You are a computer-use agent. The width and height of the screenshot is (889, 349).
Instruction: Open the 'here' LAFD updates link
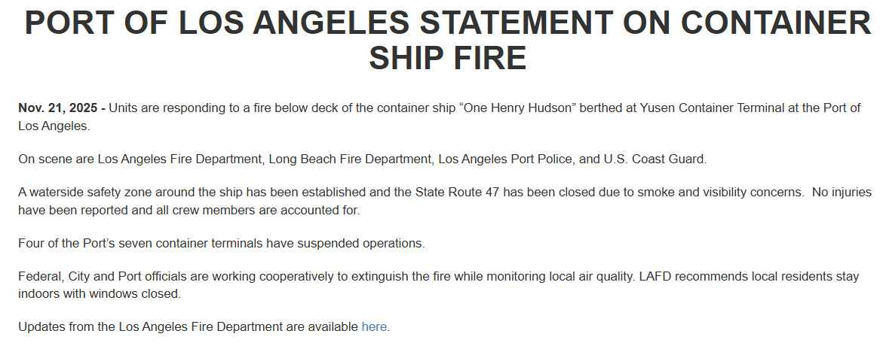tap(374, 326)
